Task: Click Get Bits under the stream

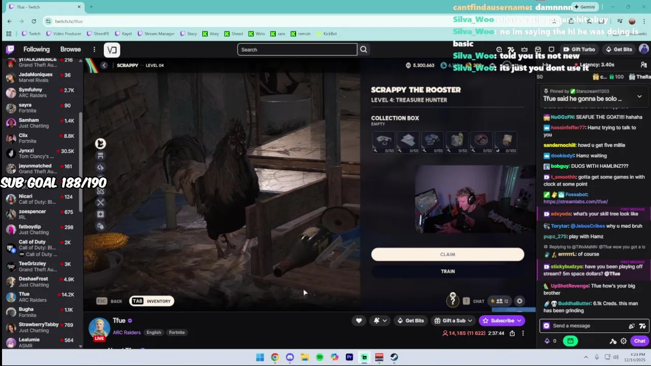Action: 410,320
